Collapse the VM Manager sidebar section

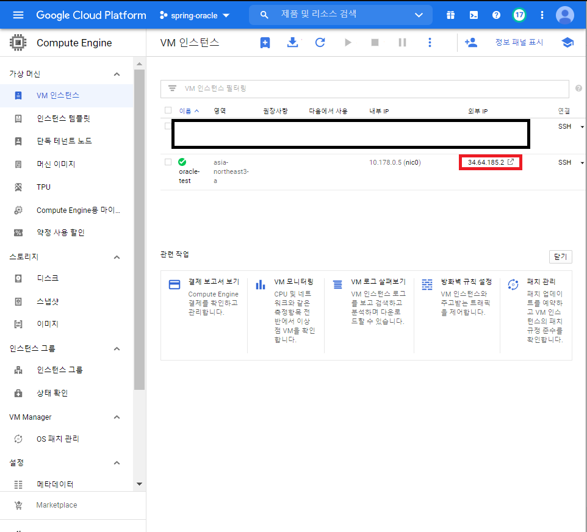pyautogui.click(x=117, y=417)
